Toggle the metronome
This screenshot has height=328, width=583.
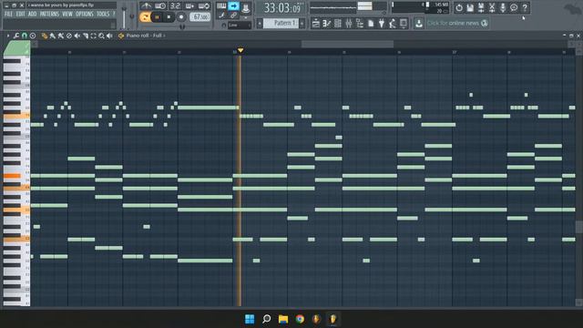click(146, 6)
